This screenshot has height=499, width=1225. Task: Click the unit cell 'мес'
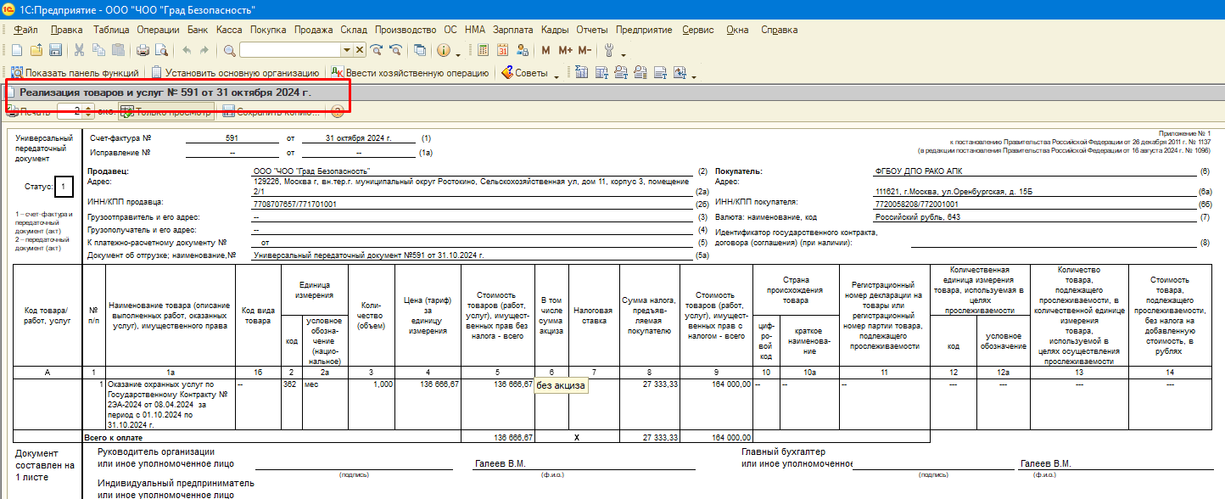coord(326,404)
